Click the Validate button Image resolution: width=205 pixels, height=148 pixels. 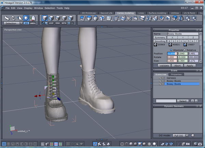click(164, 65)
